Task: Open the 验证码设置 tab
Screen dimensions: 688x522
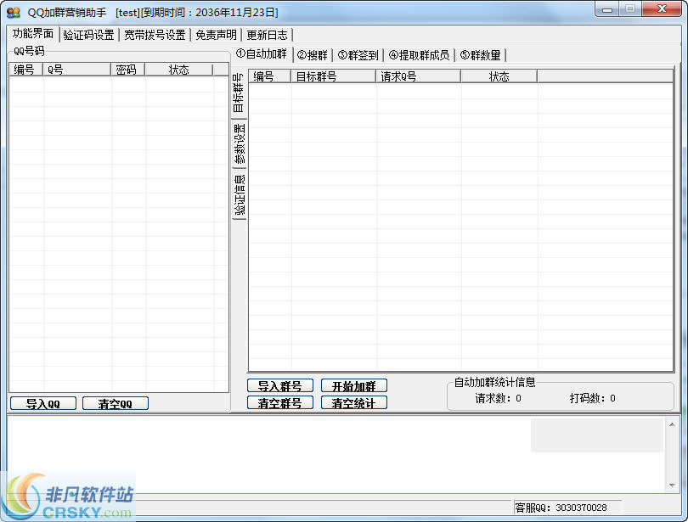Action: (88, 35)
